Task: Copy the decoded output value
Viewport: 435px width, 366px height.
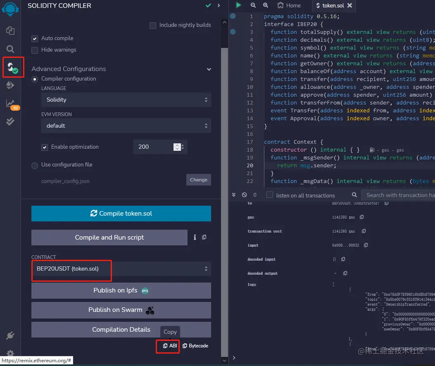Action: 345,273
